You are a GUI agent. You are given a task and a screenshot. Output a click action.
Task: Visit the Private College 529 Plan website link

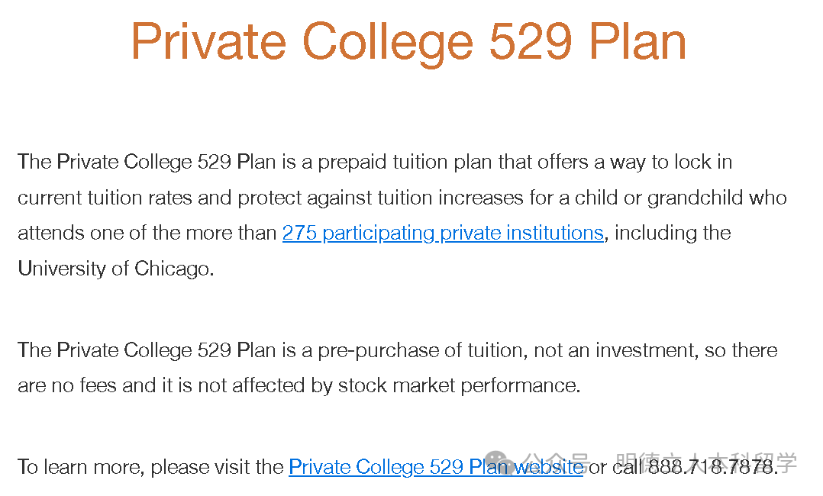(436, 466)
